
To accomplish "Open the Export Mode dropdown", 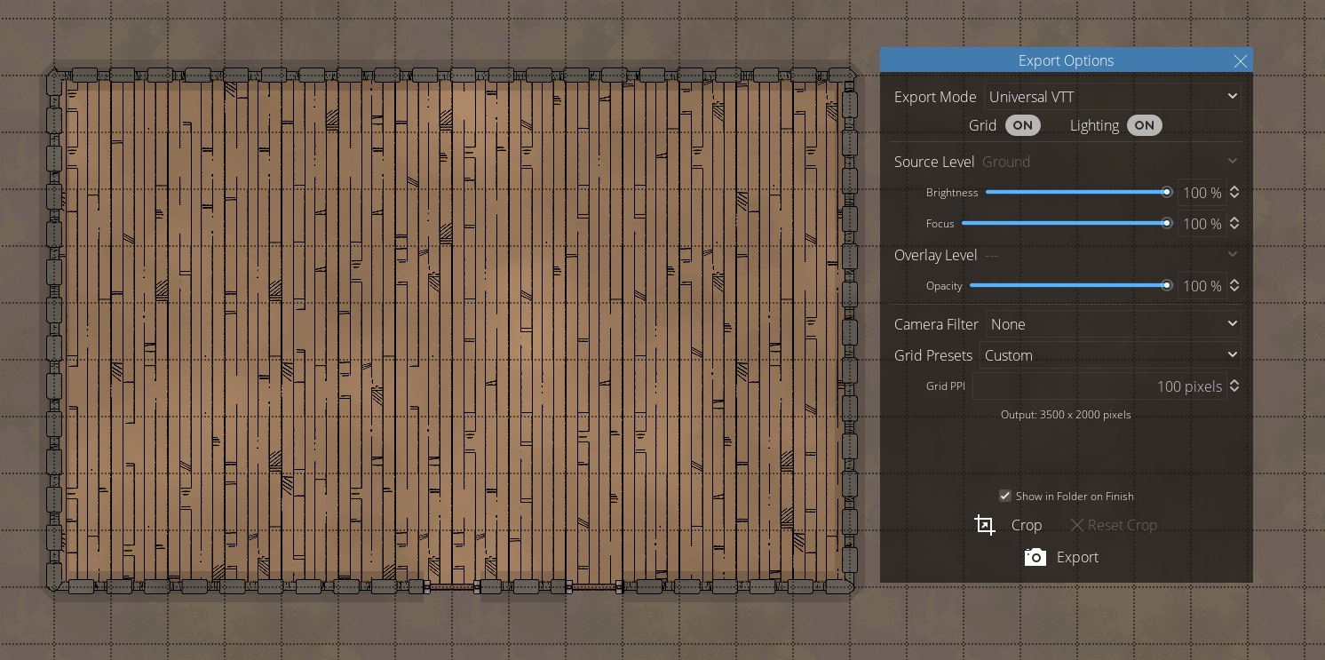I will [1112, 97].
